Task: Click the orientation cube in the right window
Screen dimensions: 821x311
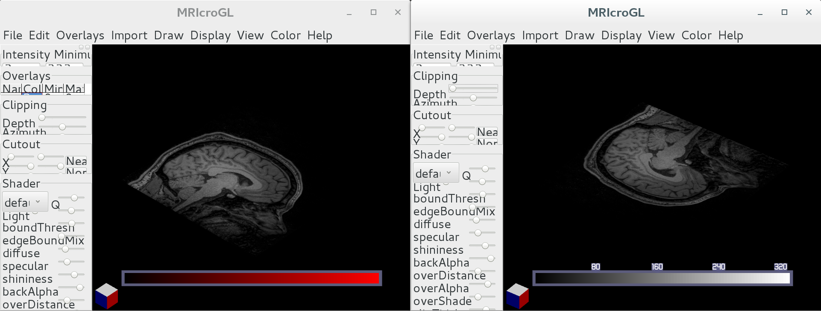Action: tap(517, 296)
